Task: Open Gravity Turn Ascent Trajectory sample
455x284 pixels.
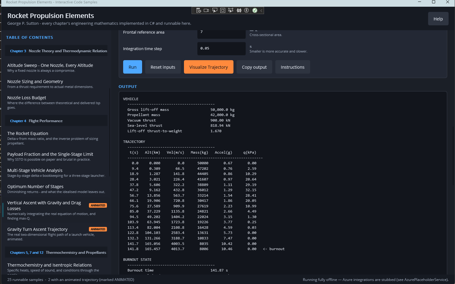Action: coord(56,234)
